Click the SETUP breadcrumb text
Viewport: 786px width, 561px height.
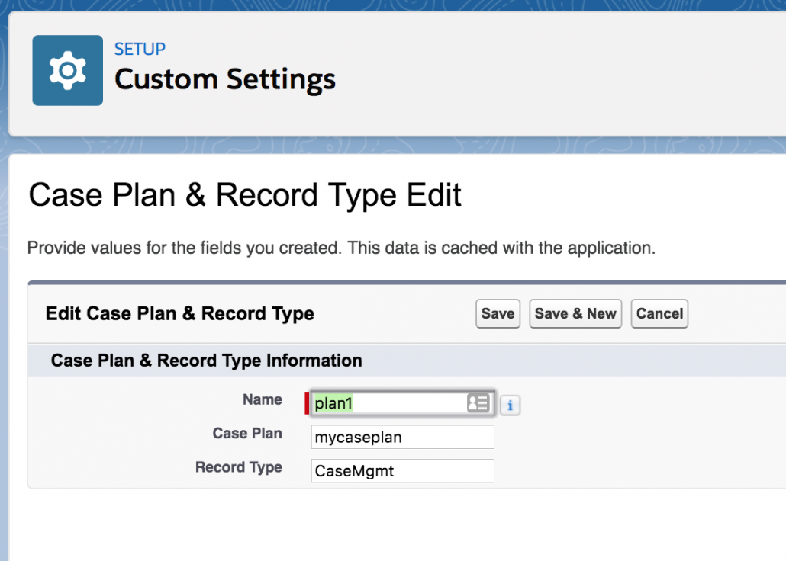click(140, 49)
